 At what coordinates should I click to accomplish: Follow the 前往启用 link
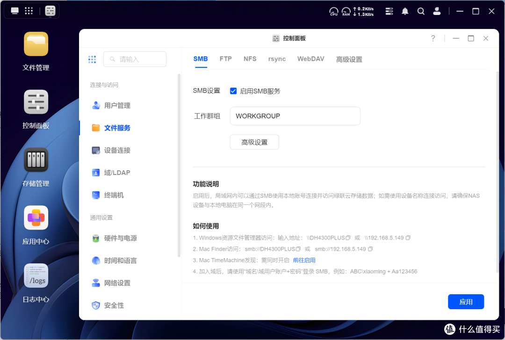(x=304, y=260)
